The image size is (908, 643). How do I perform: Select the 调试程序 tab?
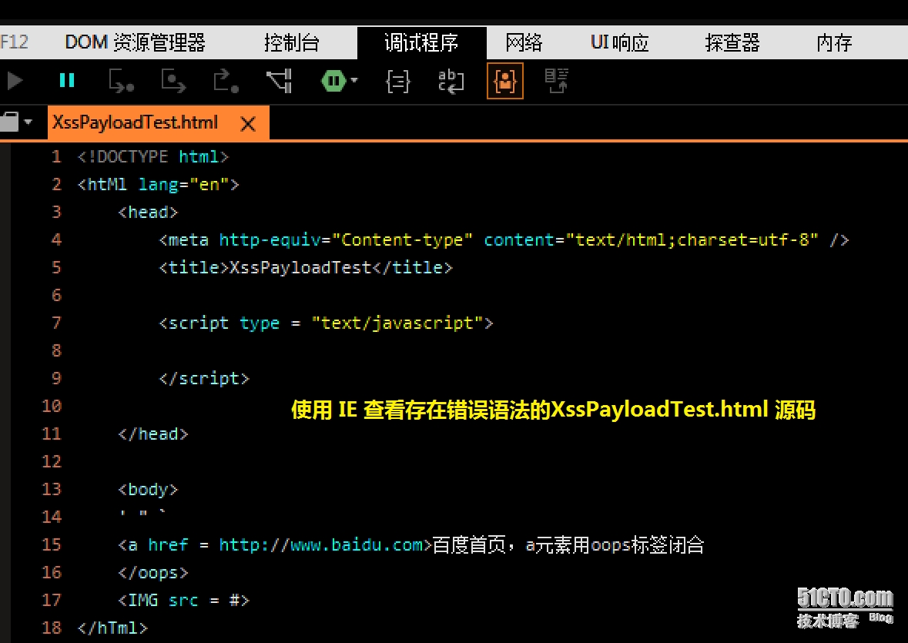421,42
